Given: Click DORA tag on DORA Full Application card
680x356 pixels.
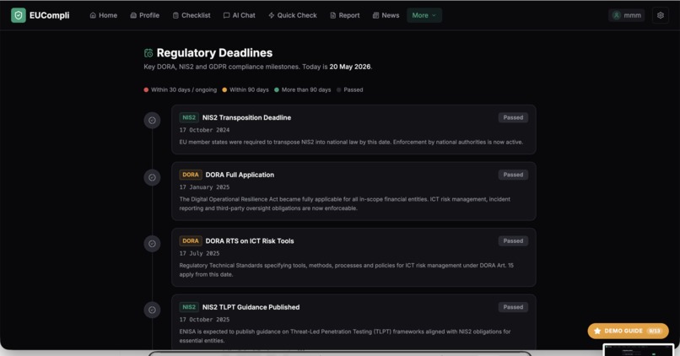Looking at the screenshot, I should pyautogui.click(x=191, y=175).
